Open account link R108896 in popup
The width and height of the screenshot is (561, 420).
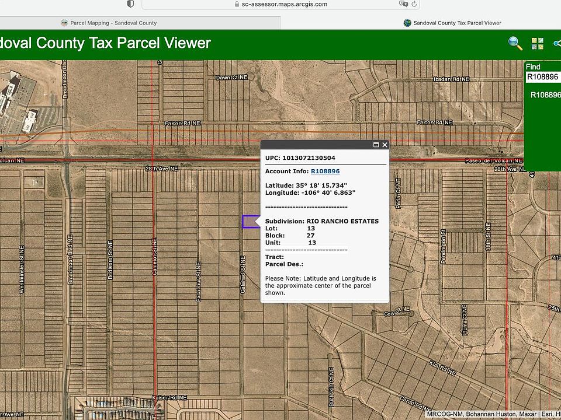click(325, 171)
